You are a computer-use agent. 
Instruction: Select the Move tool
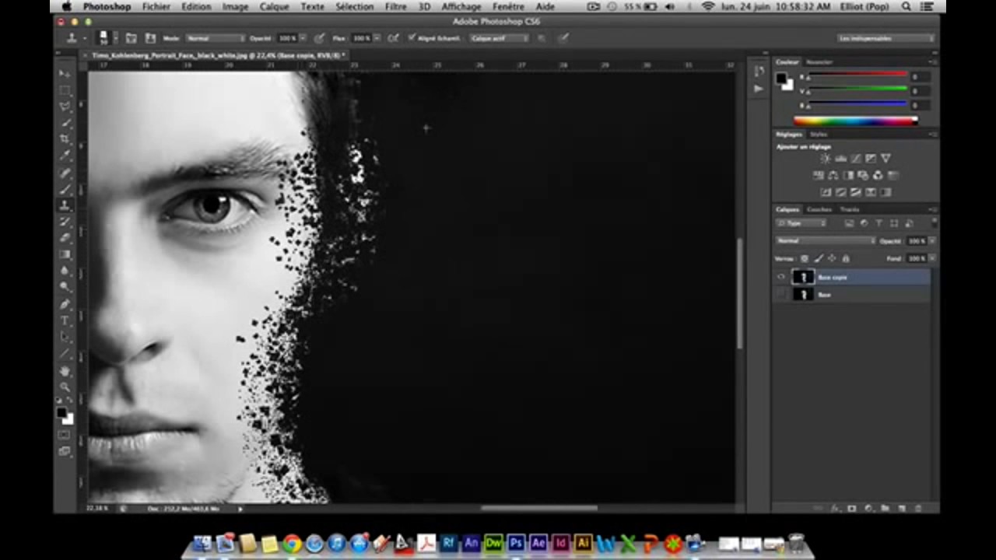[x=65, y=74]
